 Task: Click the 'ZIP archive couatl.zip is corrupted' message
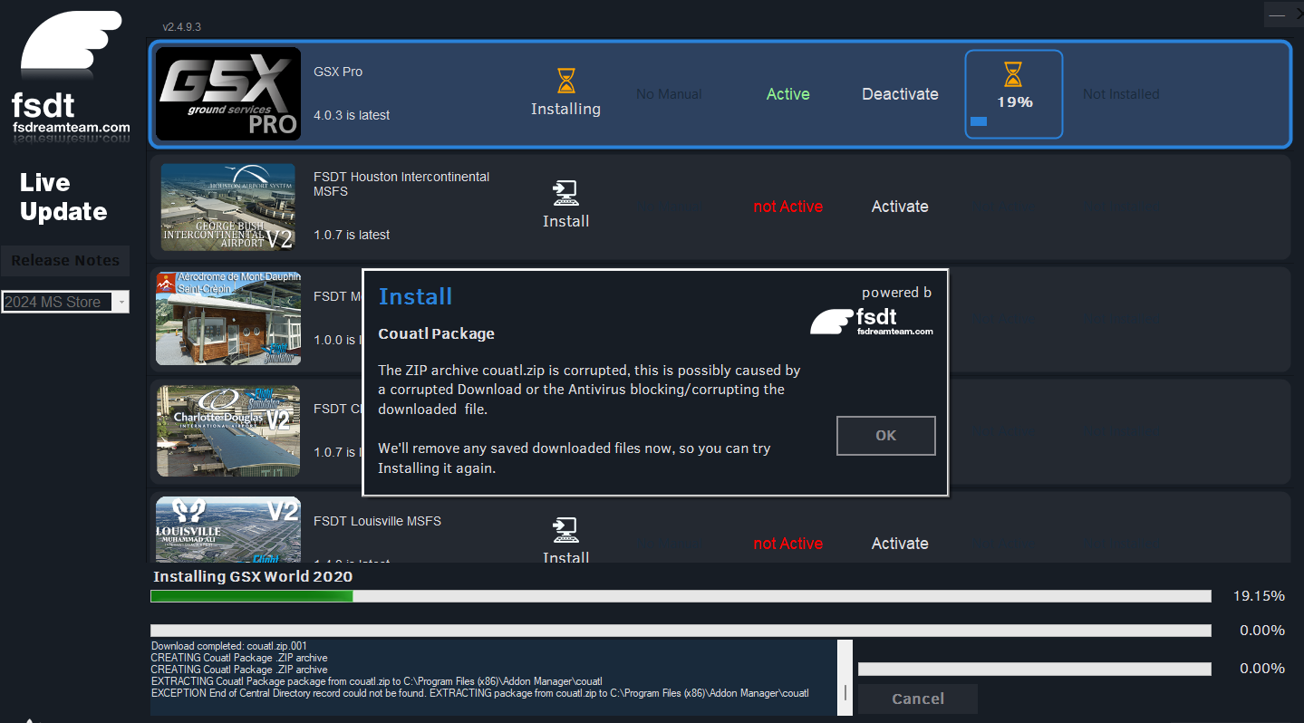pos(589,390)
